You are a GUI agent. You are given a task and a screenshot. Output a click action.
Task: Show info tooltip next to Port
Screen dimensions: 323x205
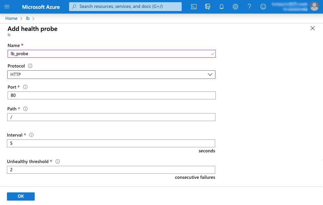[x=26, y=87]
